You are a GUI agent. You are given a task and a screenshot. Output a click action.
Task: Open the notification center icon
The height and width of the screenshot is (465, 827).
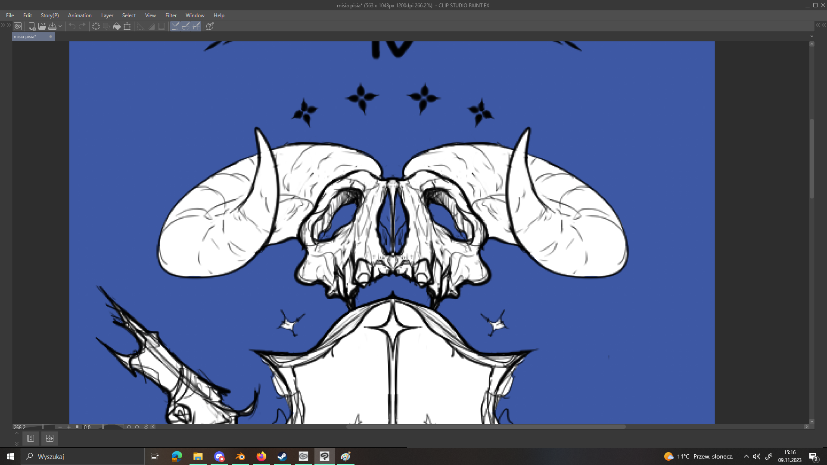[x=813, y=457]
